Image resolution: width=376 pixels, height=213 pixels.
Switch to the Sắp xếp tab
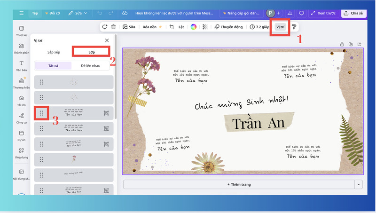click(x=54, y=51)
